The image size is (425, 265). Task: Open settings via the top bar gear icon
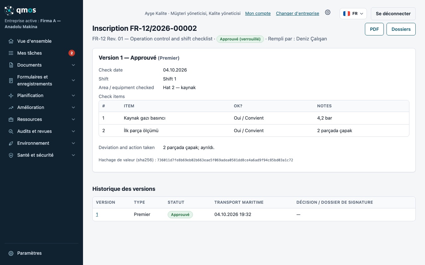click(x=328, y=13)
